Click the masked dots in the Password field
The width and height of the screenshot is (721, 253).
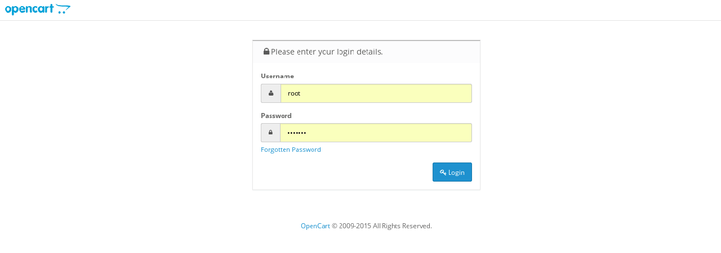coord(296,133)
